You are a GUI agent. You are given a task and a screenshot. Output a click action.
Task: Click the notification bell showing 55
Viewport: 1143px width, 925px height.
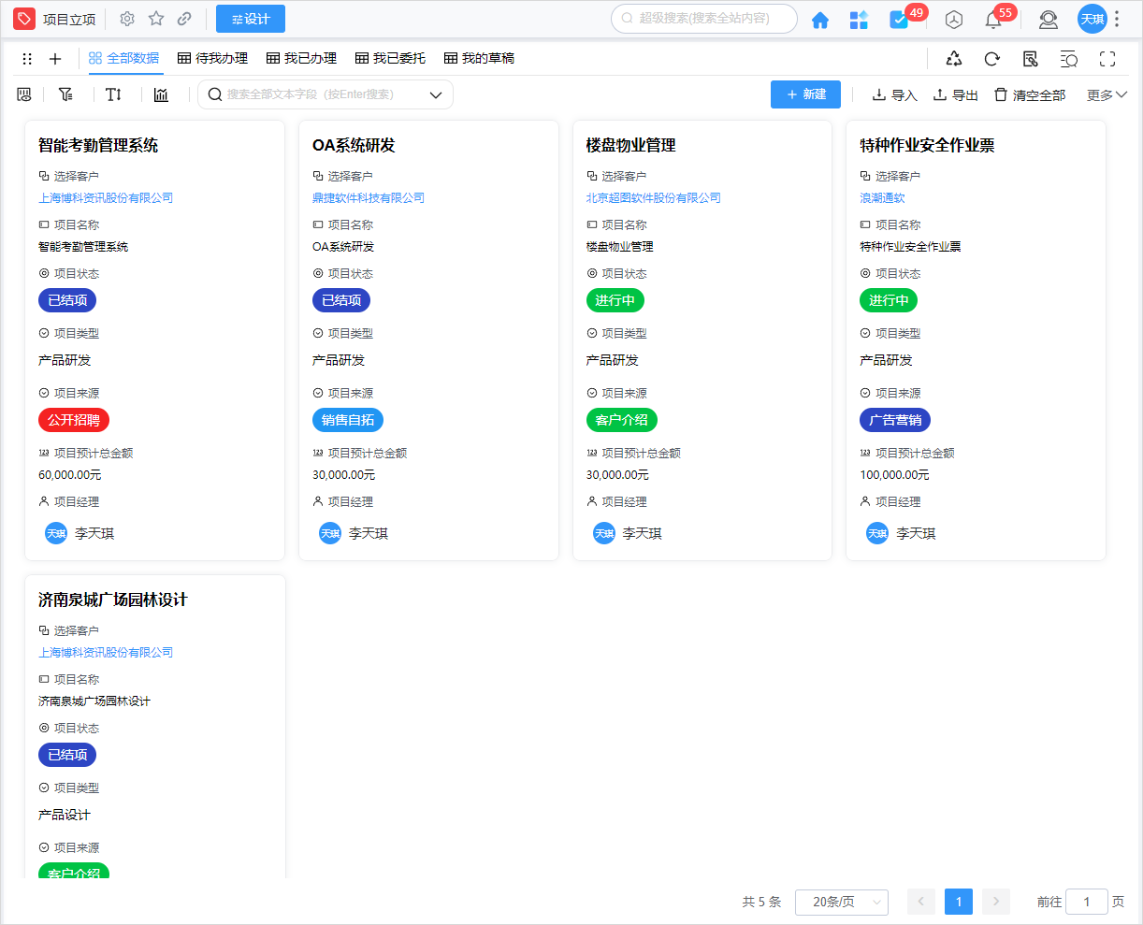992,19
